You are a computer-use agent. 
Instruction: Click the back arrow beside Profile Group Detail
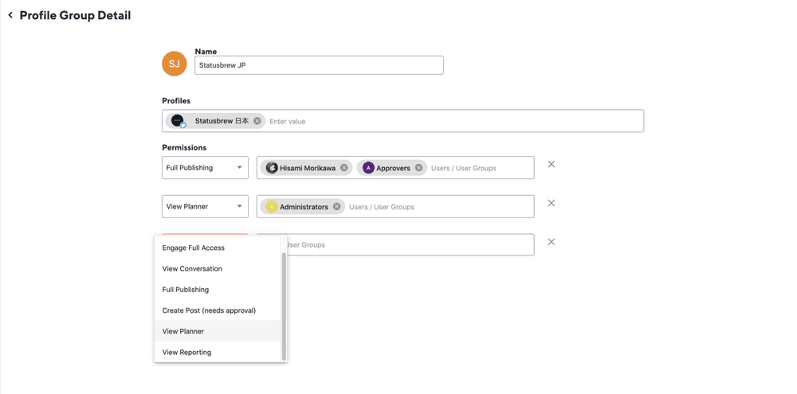coord(10,15)
